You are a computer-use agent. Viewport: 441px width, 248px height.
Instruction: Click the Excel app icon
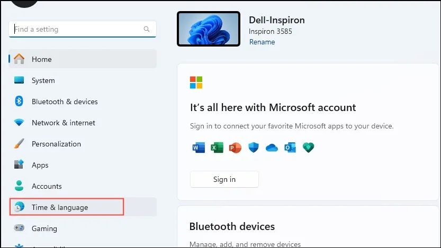(x=217, y=148)
